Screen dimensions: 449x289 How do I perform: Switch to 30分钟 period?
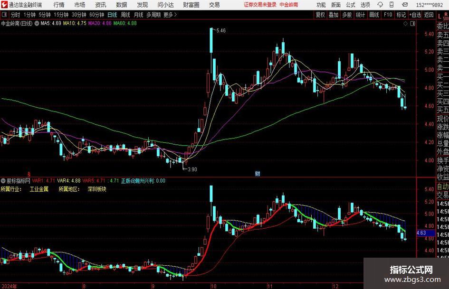click(x=79, y=15)
